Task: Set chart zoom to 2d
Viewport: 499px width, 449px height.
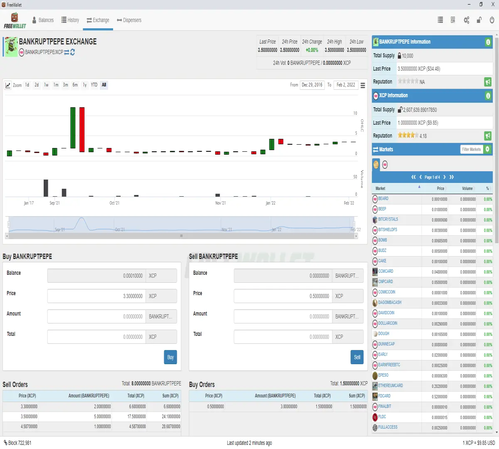Action: tap(37, 85)
